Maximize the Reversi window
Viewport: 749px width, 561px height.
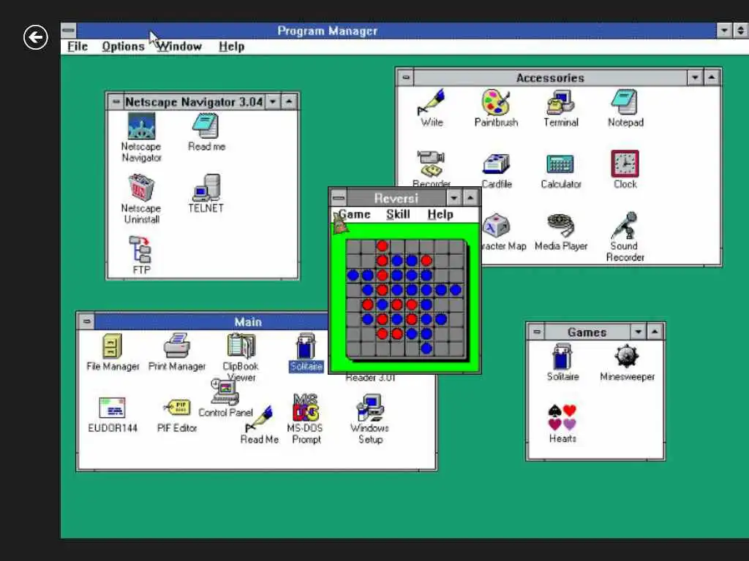click(470, 197)
